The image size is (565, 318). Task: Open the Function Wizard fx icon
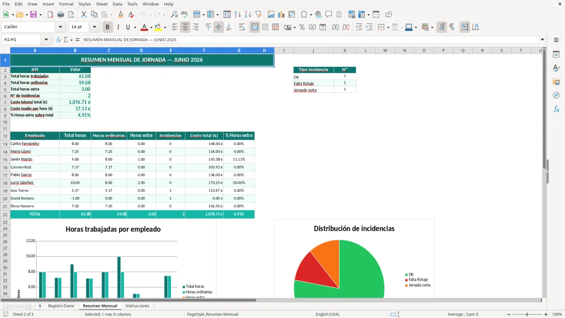pyautogui.click(x=58, y=40)
